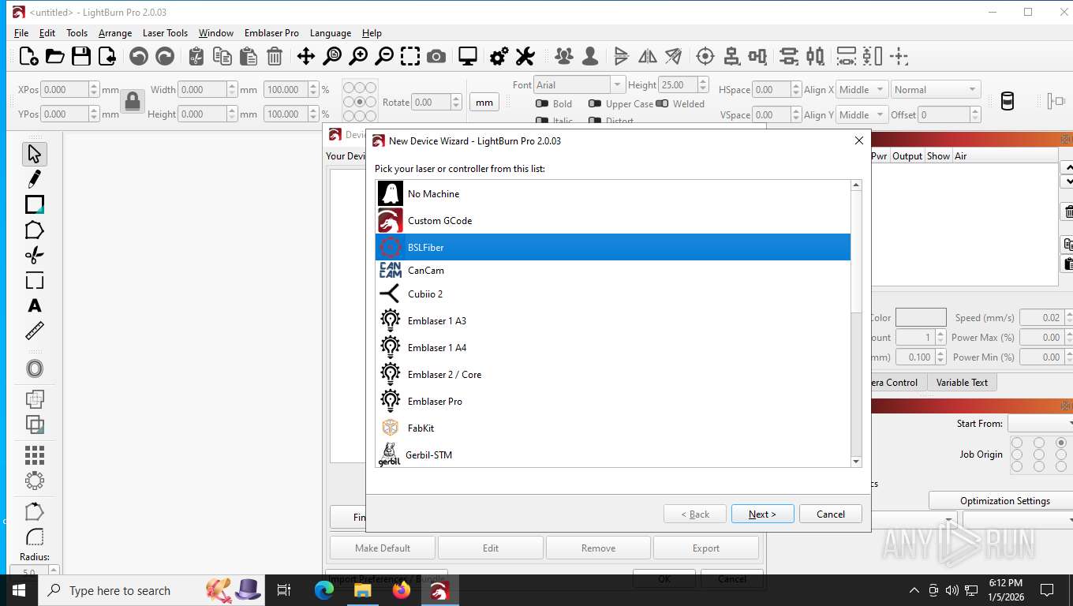This screenshot has height=606, width=1073.
Task: Increase XPos using the spinner arrows
Action: tap(94, 86)
